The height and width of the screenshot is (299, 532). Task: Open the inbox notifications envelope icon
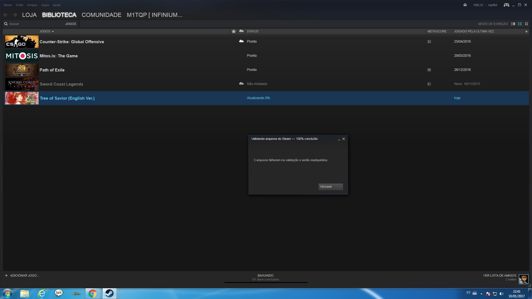pos(465,5)
